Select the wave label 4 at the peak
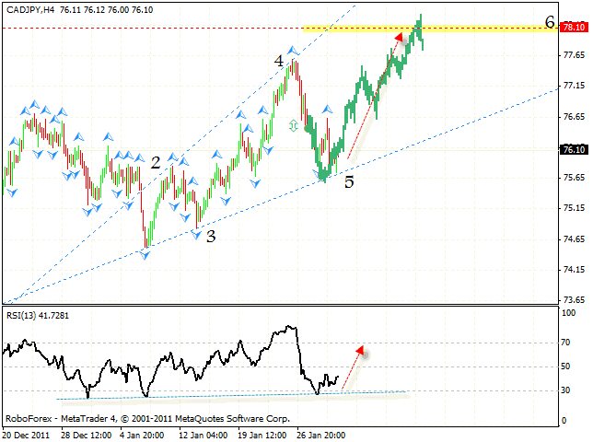593x442 pixels. (x=278, y=61)
